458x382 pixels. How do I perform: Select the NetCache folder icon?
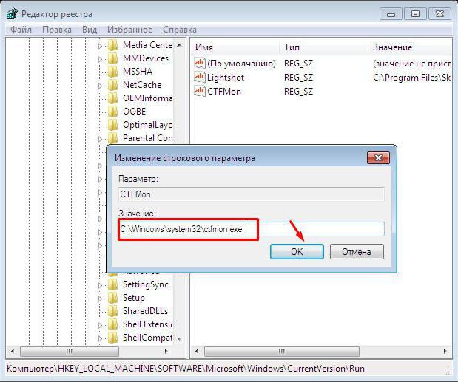pyautogui.click(x=112, y=85)
